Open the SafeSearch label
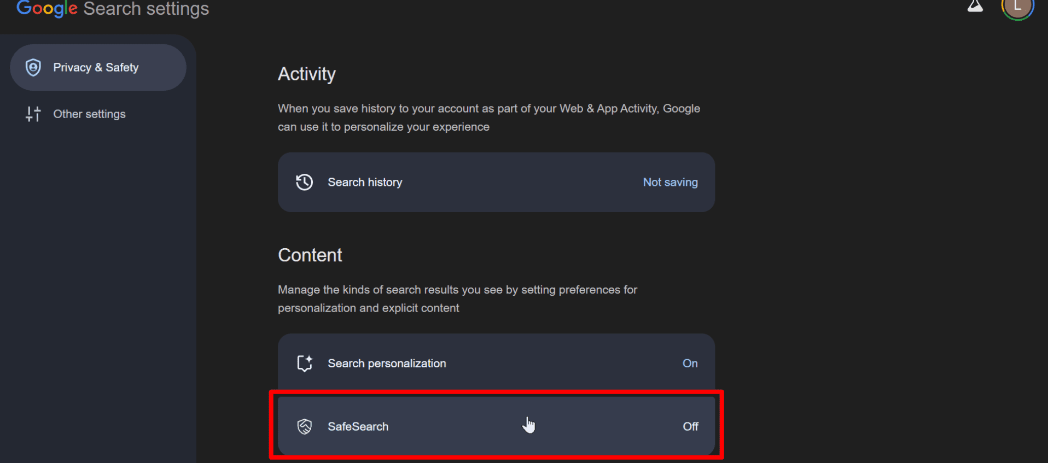1048x463 pixels. 358,426
